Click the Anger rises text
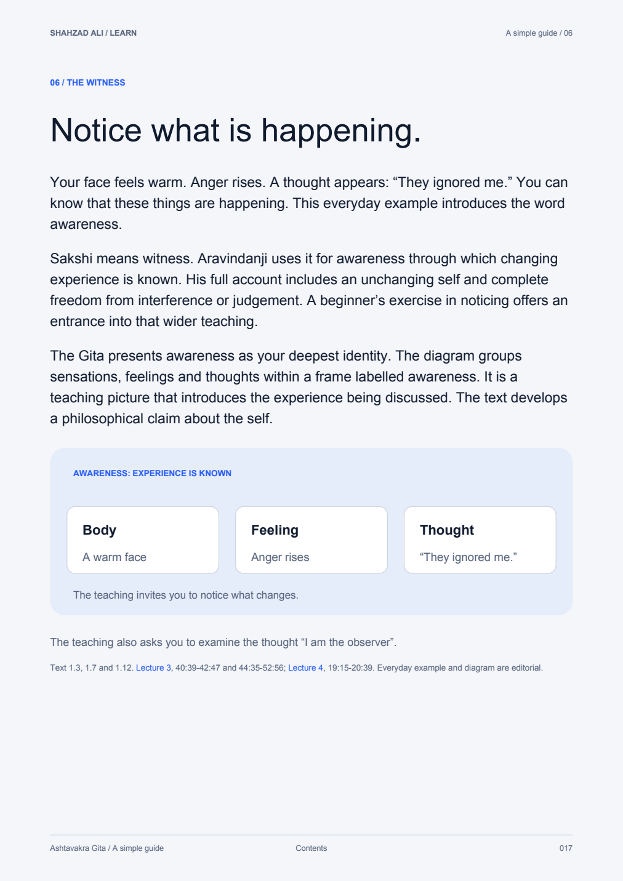This screenshot has width=623, height=881. pos(280,557)
